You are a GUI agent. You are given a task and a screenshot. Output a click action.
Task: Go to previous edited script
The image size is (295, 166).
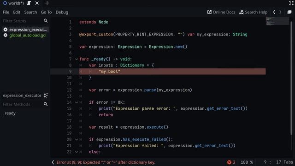[x=274, y=12]
